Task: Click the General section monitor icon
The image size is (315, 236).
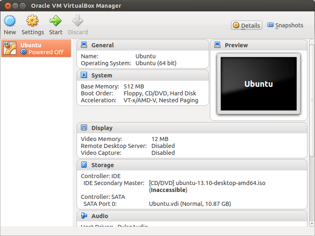Action: pos(84,45)
